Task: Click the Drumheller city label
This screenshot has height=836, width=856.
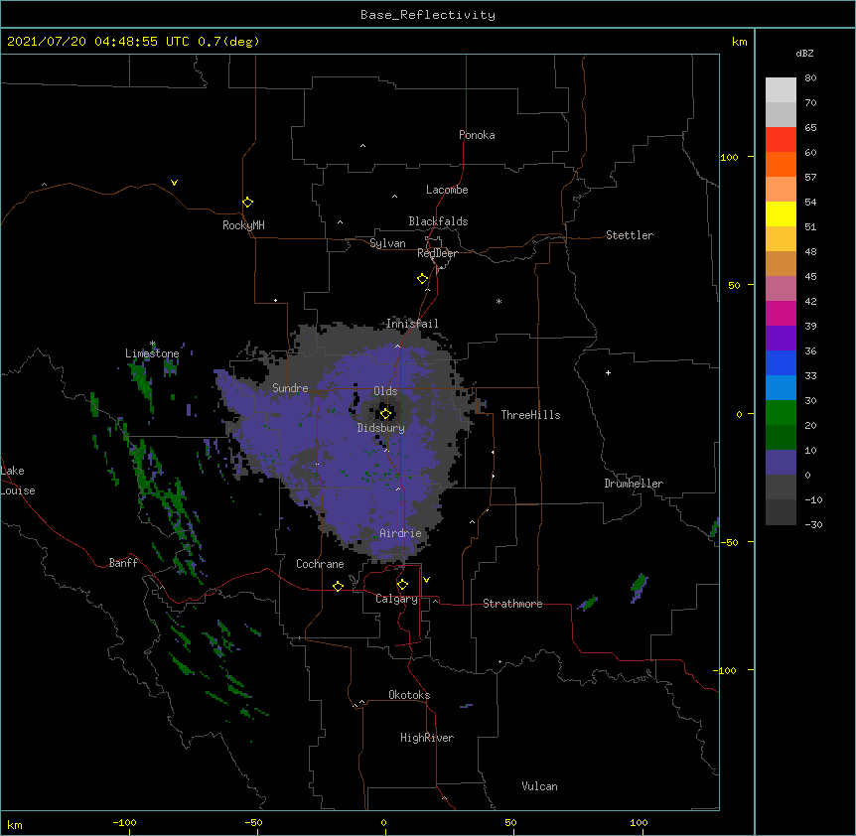Action: point(634,484)
